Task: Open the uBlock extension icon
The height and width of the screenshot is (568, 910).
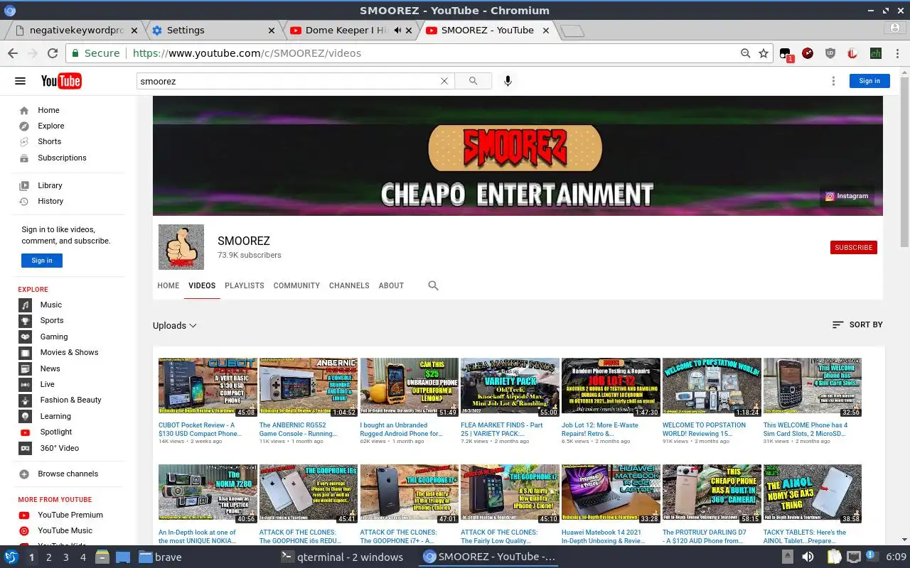Action: tap(830, 53)
